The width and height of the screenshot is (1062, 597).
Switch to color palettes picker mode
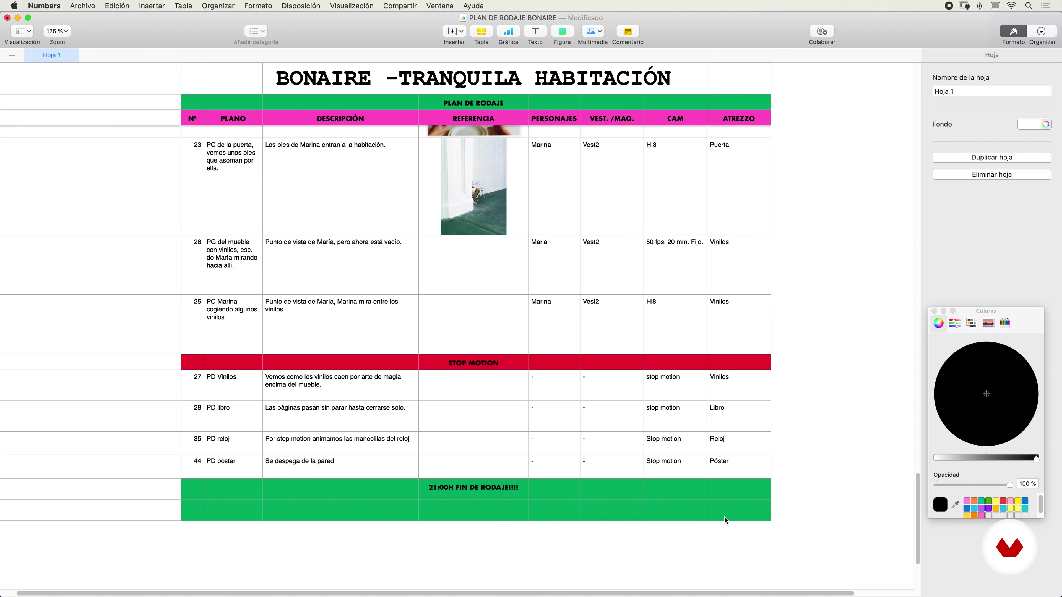pyautogui.click(x=971, y=323)
